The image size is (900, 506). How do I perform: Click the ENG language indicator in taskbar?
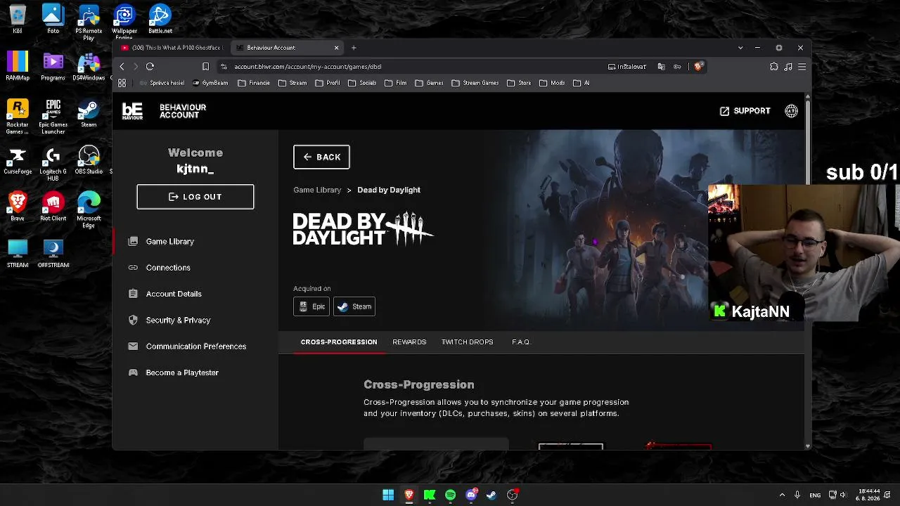815,495
